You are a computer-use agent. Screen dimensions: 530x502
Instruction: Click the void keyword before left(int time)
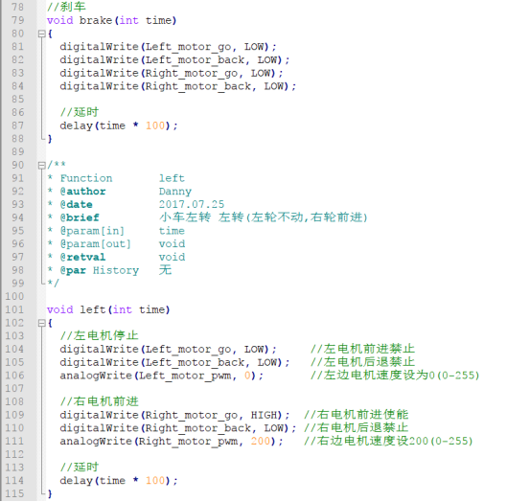pos(59,309)
